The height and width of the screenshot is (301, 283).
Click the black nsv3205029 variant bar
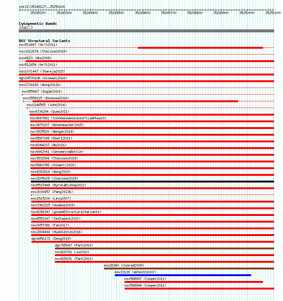pos(153,182)
